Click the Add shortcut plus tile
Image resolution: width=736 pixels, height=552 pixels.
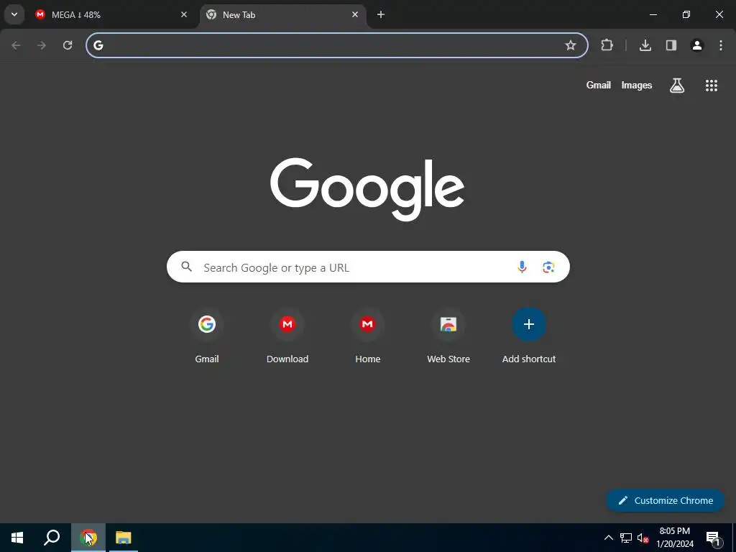529,336
